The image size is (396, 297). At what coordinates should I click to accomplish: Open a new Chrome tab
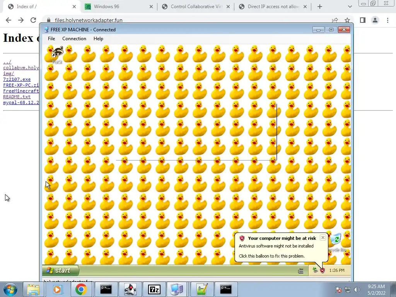320,7
